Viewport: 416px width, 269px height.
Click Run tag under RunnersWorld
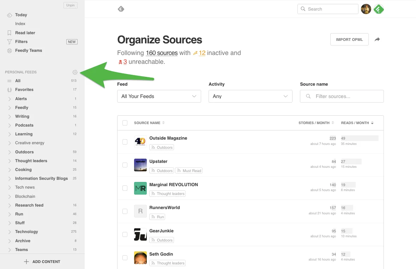click(x=157, y=217)
